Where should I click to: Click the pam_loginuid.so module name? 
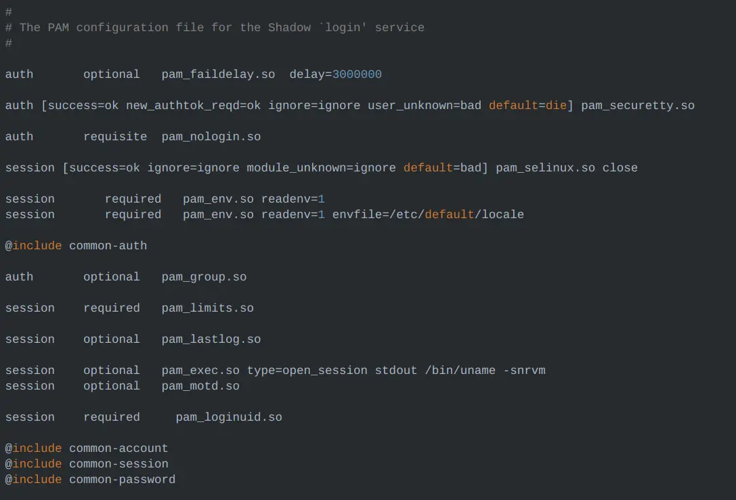point(229,417)
